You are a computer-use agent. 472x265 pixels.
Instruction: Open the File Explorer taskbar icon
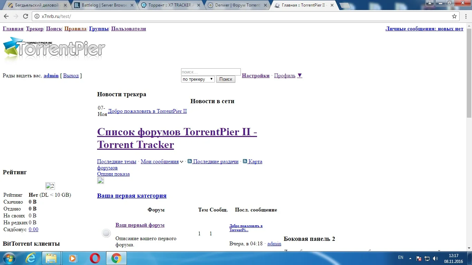point(51,258)
